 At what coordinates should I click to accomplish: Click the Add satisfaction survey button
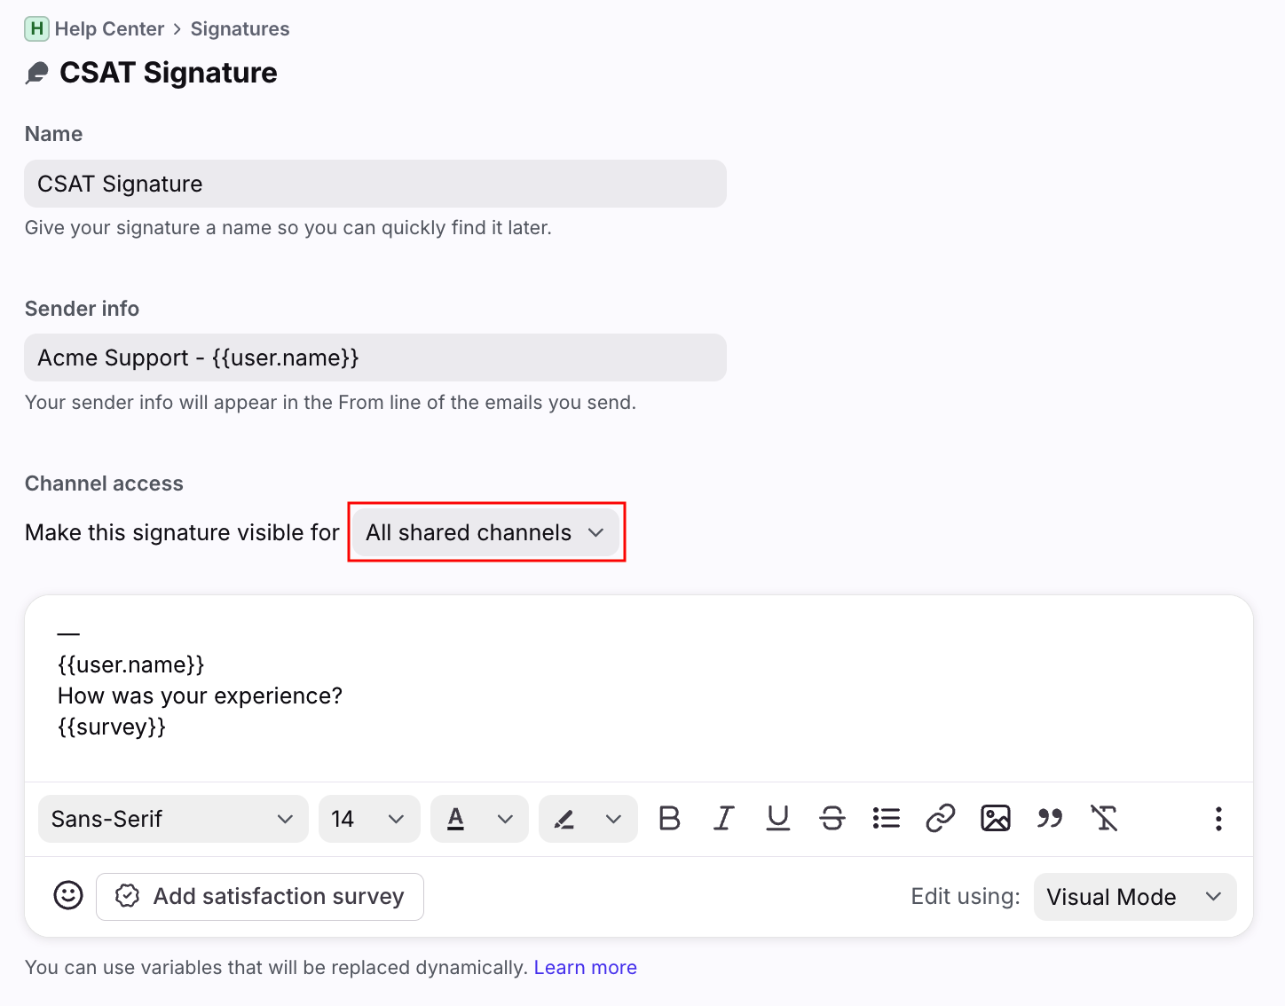tap(260, 897)
